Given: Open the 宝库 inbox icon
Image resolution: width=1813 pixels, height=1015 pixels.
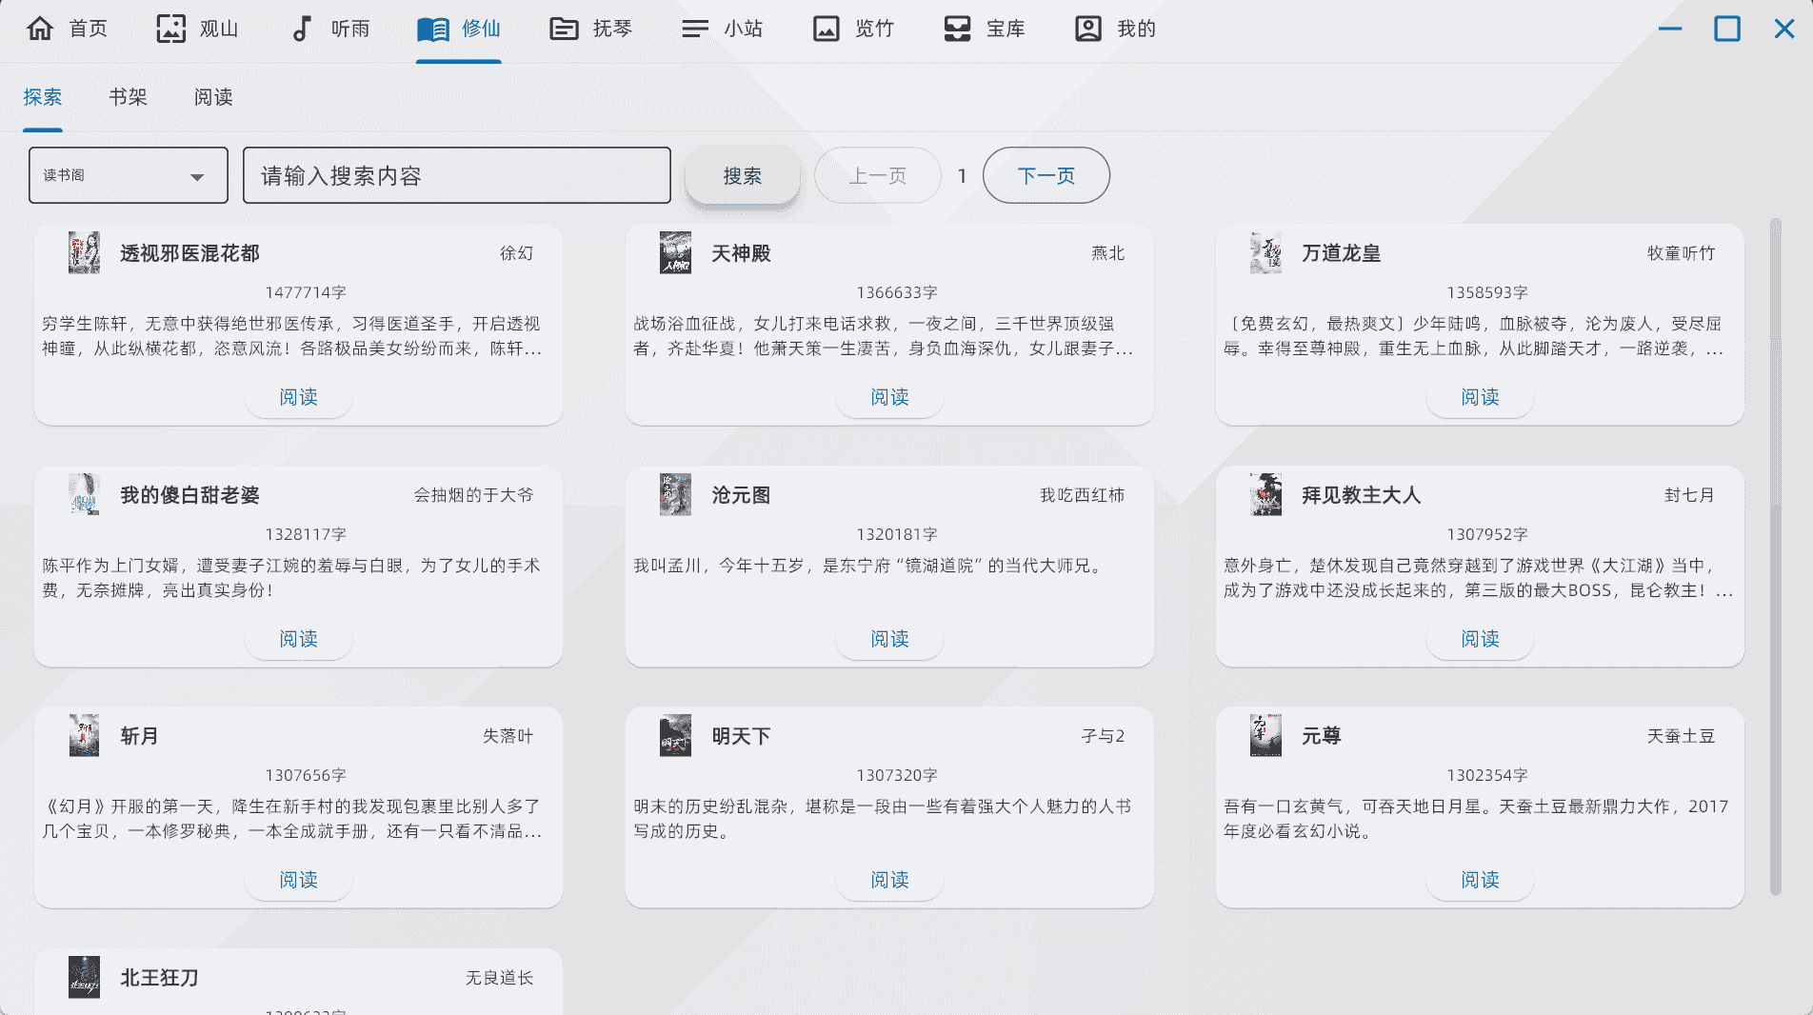Looking at the screenshot, I should [957, 29].
